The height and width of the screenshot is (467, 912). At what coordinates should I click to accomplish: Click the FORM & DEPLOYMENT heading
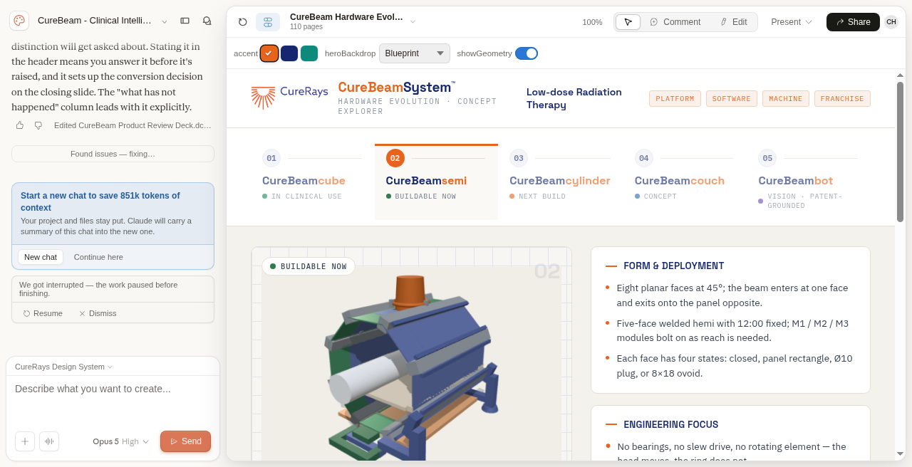tap(673, 266)
